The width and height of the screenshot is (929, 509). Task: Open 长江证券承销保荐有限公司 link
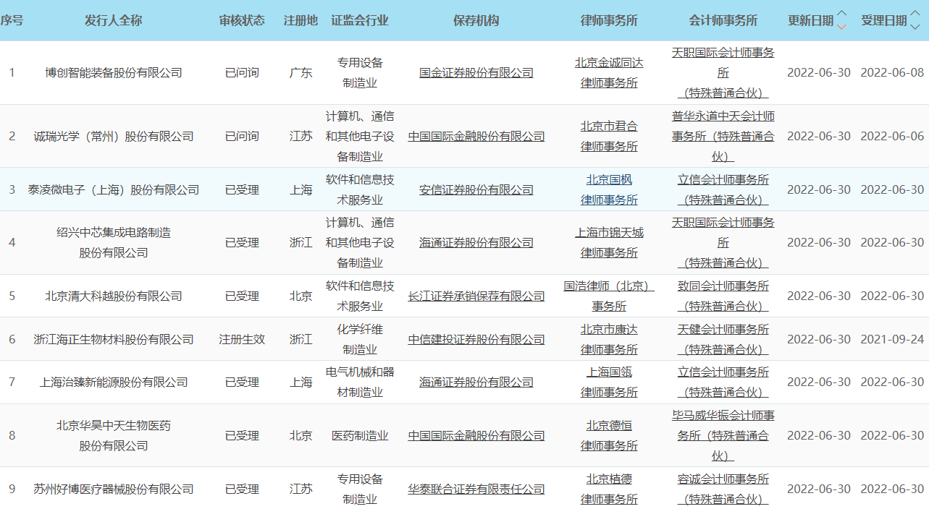tap(476, 296)
